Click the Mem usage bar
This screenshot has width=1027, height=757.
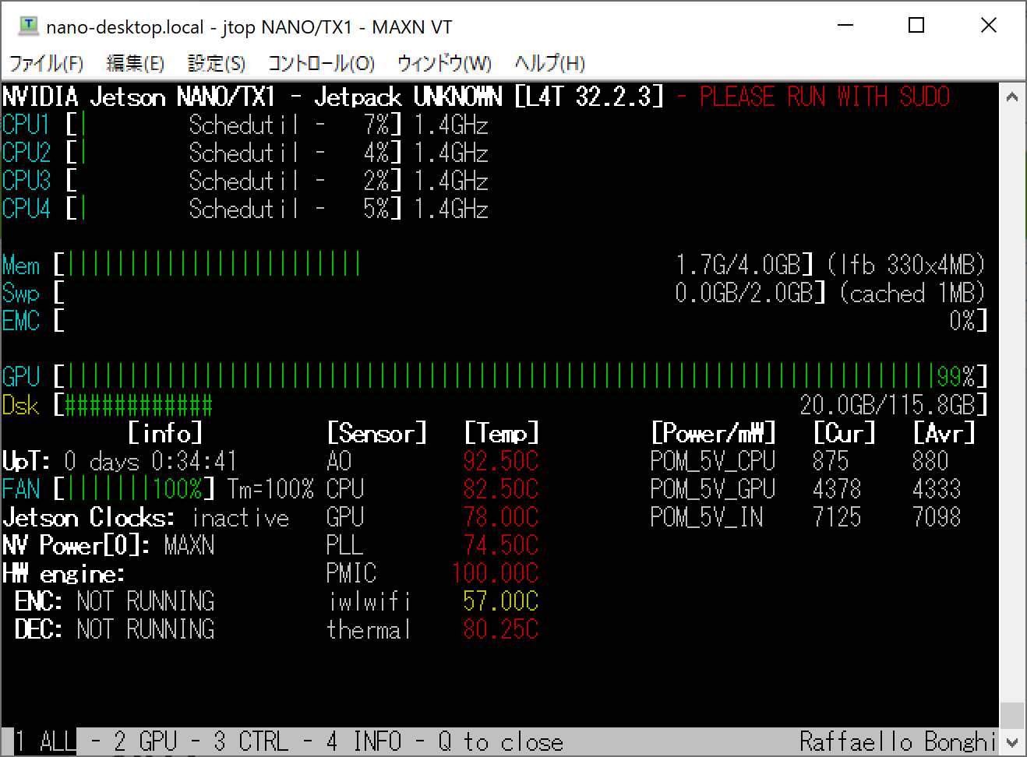(210, 265)
